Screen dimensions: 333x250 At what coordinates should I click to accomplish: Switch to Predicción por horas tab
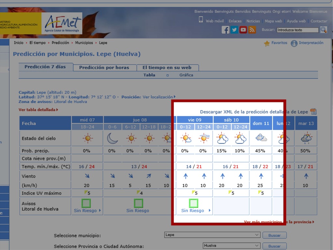pos(104,68)
